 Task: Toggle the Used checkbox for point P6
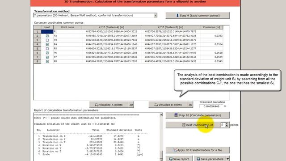47,53
